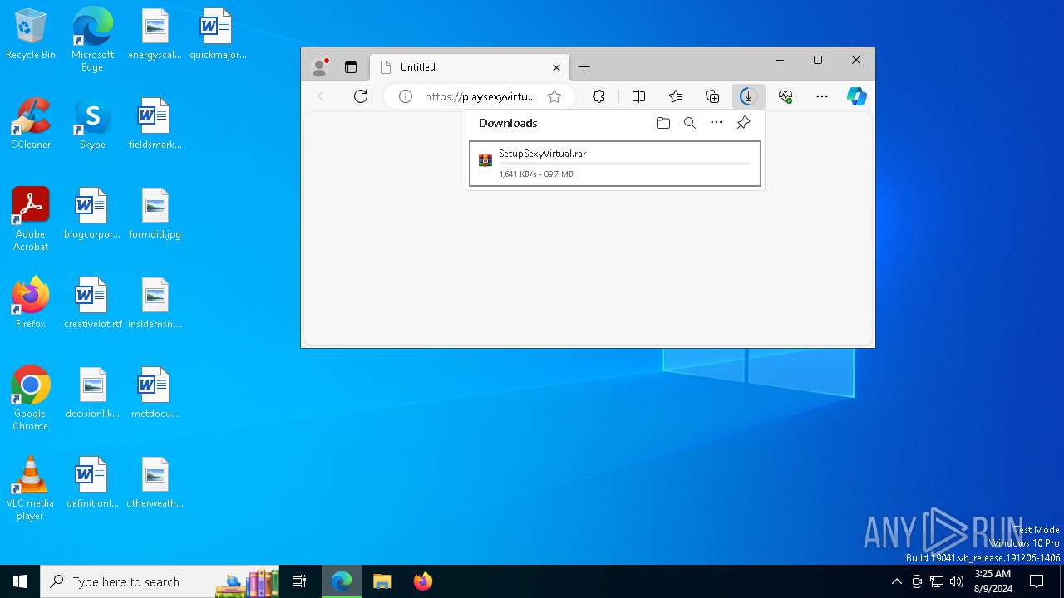Select the CCleaner desktop shortcut
Viewport: 1064px width, 598px height.
(x=31, y=124)
